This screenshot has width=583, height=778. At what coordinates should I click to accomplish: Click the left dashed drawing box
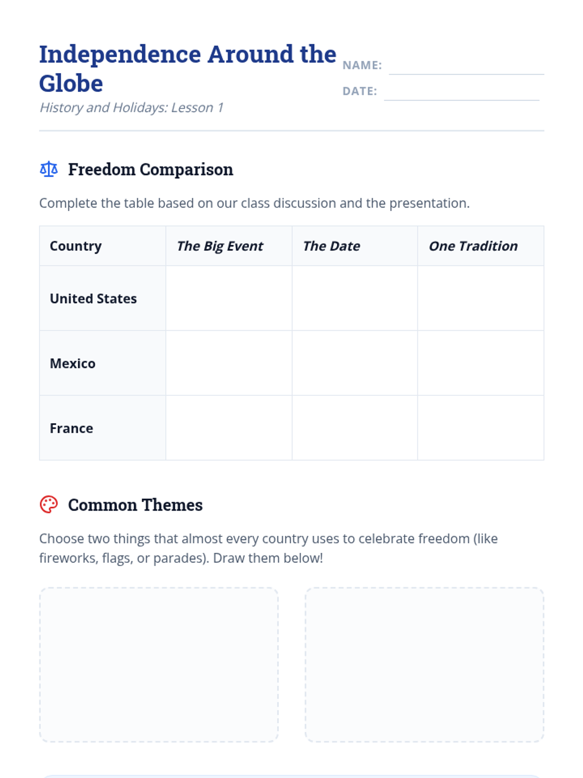[x=159, y=664]
